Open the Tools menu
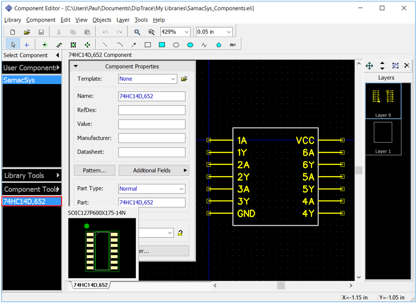The height and width of the screenshot is (303, 417). [141, 20]
